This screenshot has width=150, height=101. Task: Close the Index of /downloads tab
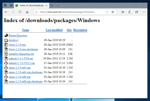pos(46,6)
